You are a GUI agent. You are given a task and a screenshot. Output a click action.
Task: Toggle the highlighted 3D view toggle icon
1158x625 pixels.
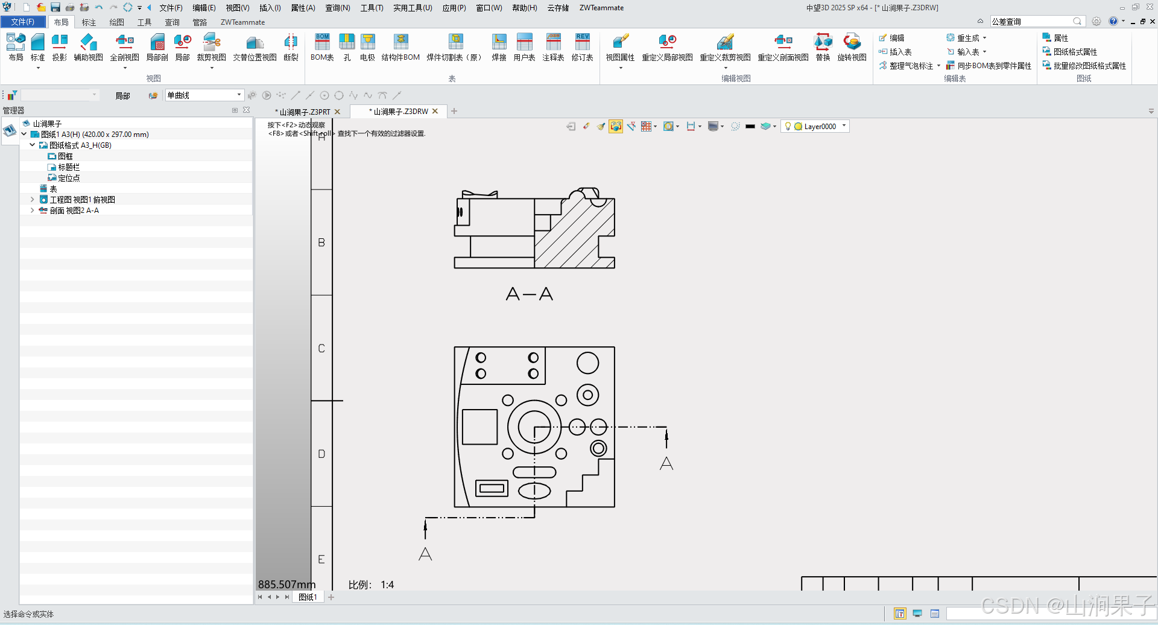pyautogui.click(x=616, y=126)
